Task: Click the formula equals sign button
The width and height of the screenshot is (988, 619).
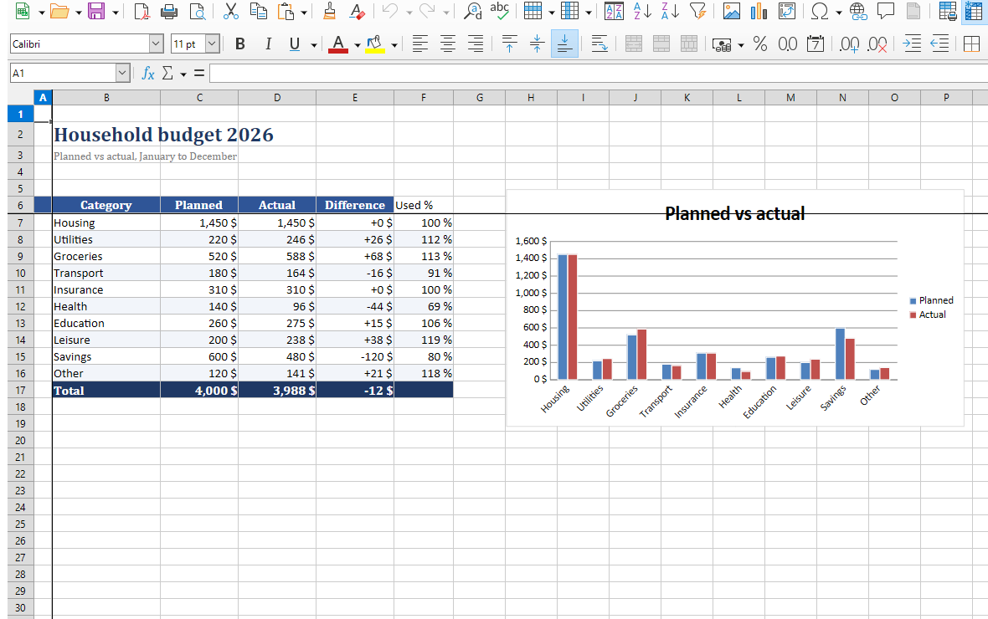Action: 199,73
